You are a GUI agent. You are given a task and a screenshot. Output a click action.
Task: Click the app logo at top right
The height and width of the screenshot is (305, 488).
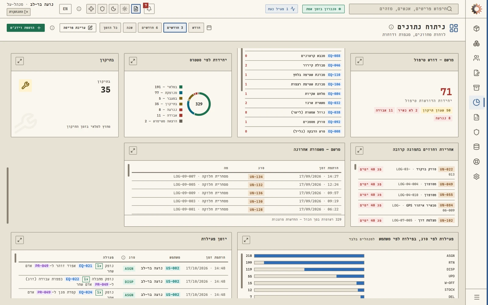pos(476,9)
